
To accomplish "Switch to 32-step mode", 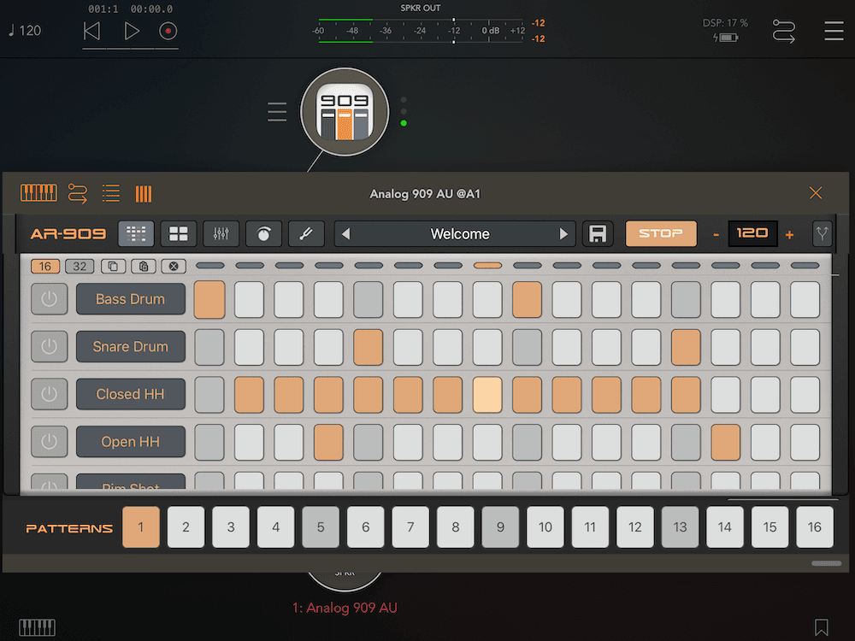I will [80, 266].
